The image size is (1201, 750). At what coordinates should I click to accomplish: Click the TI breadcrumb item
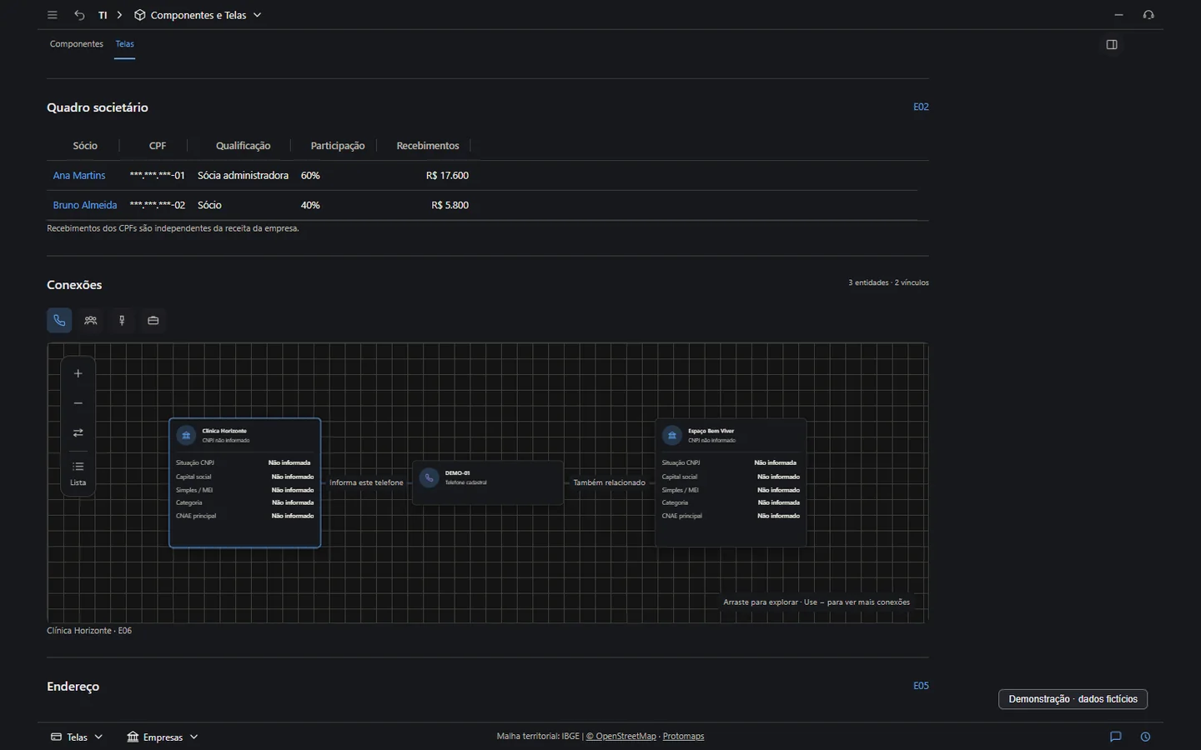click(x=103, y=15)
